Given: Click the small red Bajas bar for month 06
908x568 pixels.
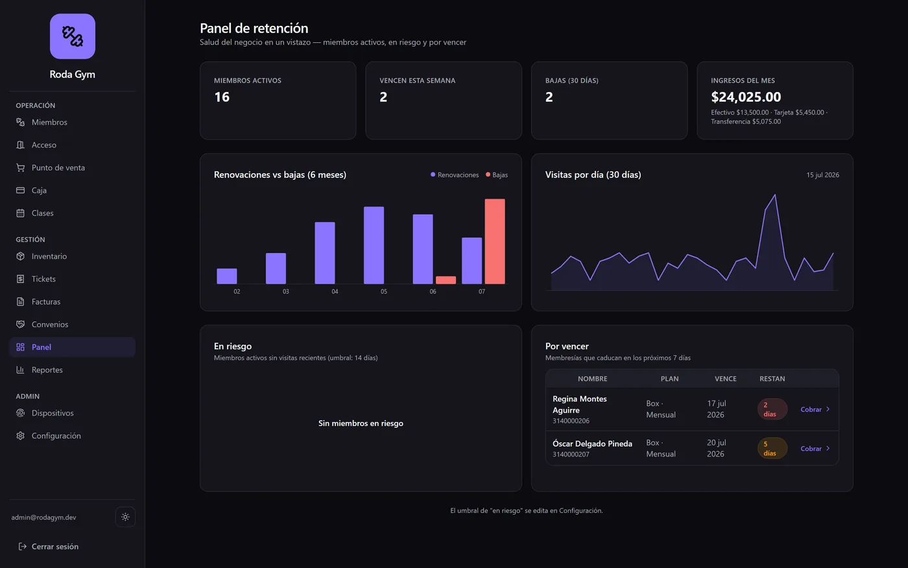Looking at the screenshot, I should (446, 280).
